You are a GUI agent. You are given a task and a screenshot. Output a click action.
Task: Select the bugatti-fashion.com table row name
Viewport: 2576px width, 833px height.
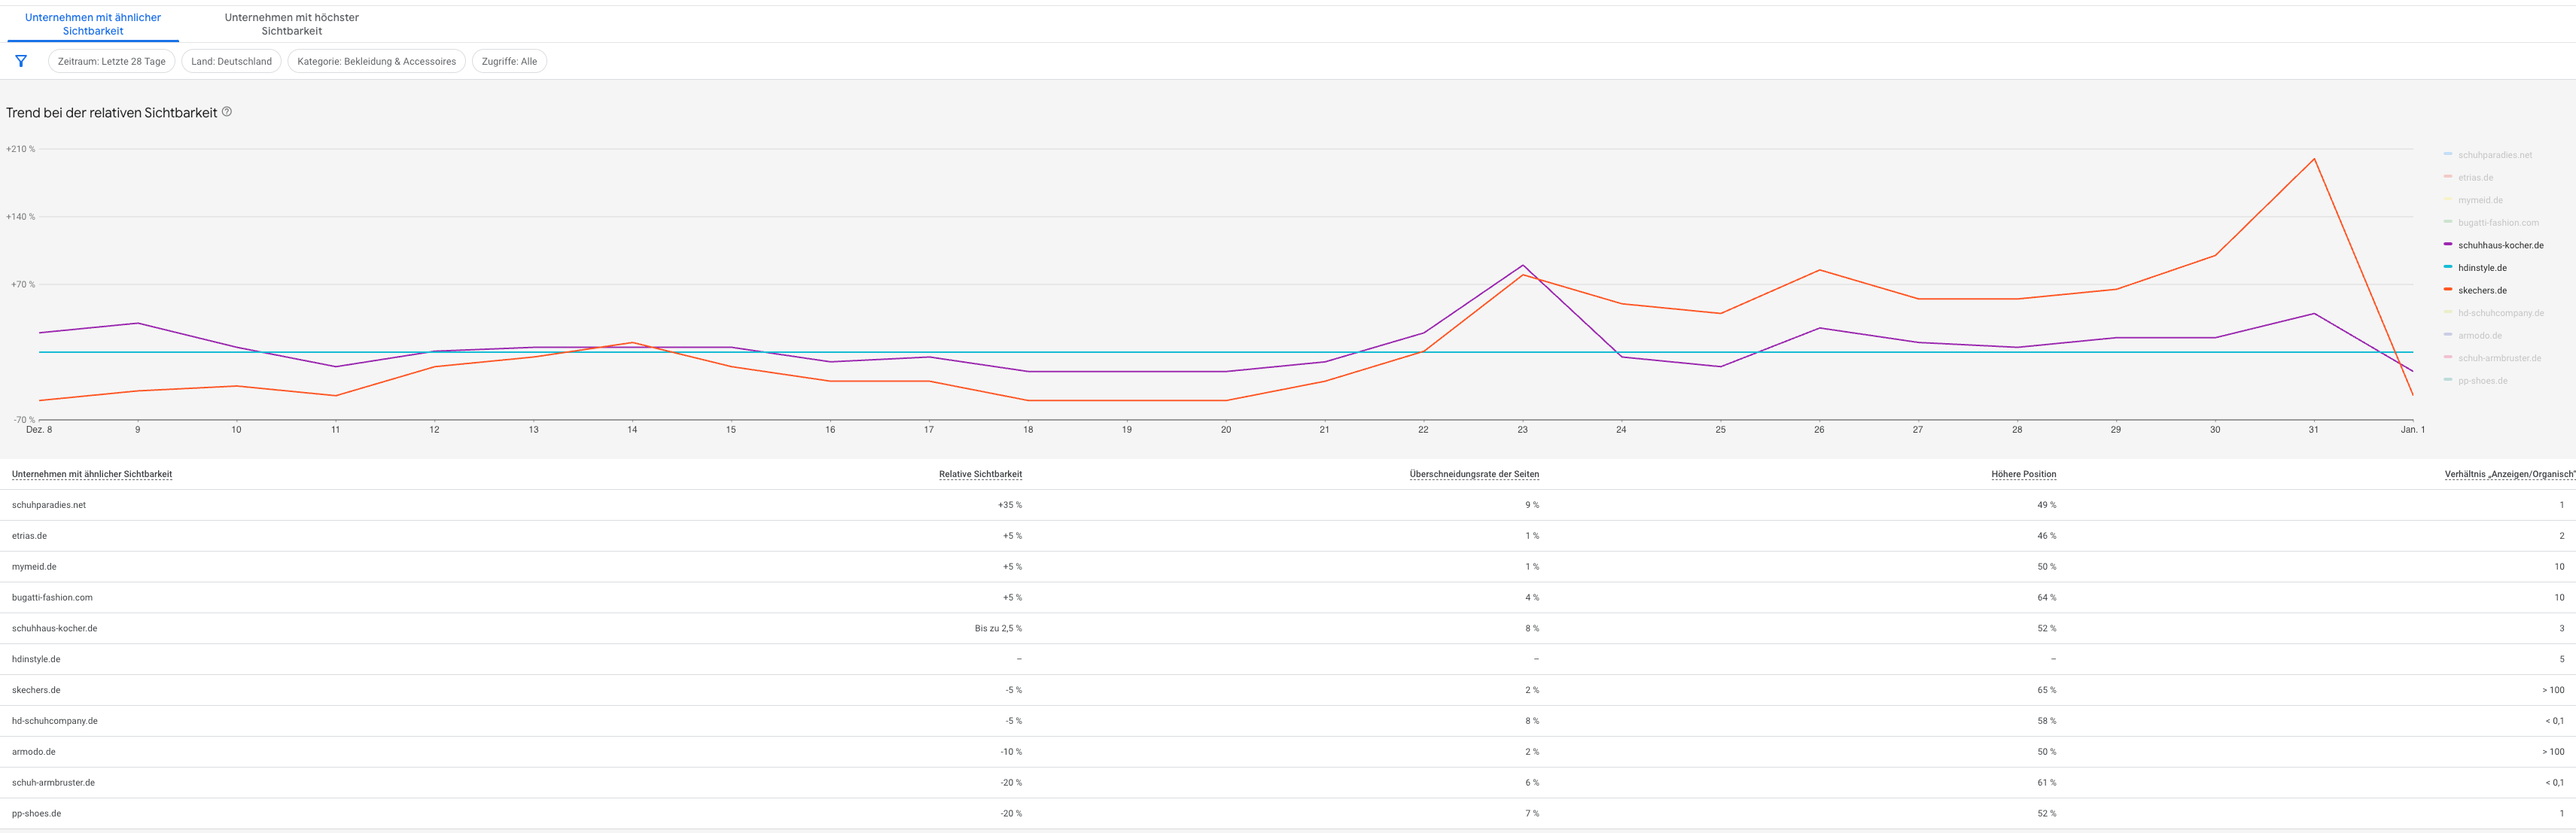coord(52,598)
